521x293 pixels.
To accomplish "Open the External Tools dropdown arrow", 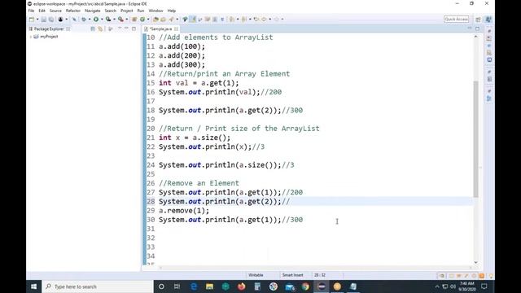I will 127,20.
